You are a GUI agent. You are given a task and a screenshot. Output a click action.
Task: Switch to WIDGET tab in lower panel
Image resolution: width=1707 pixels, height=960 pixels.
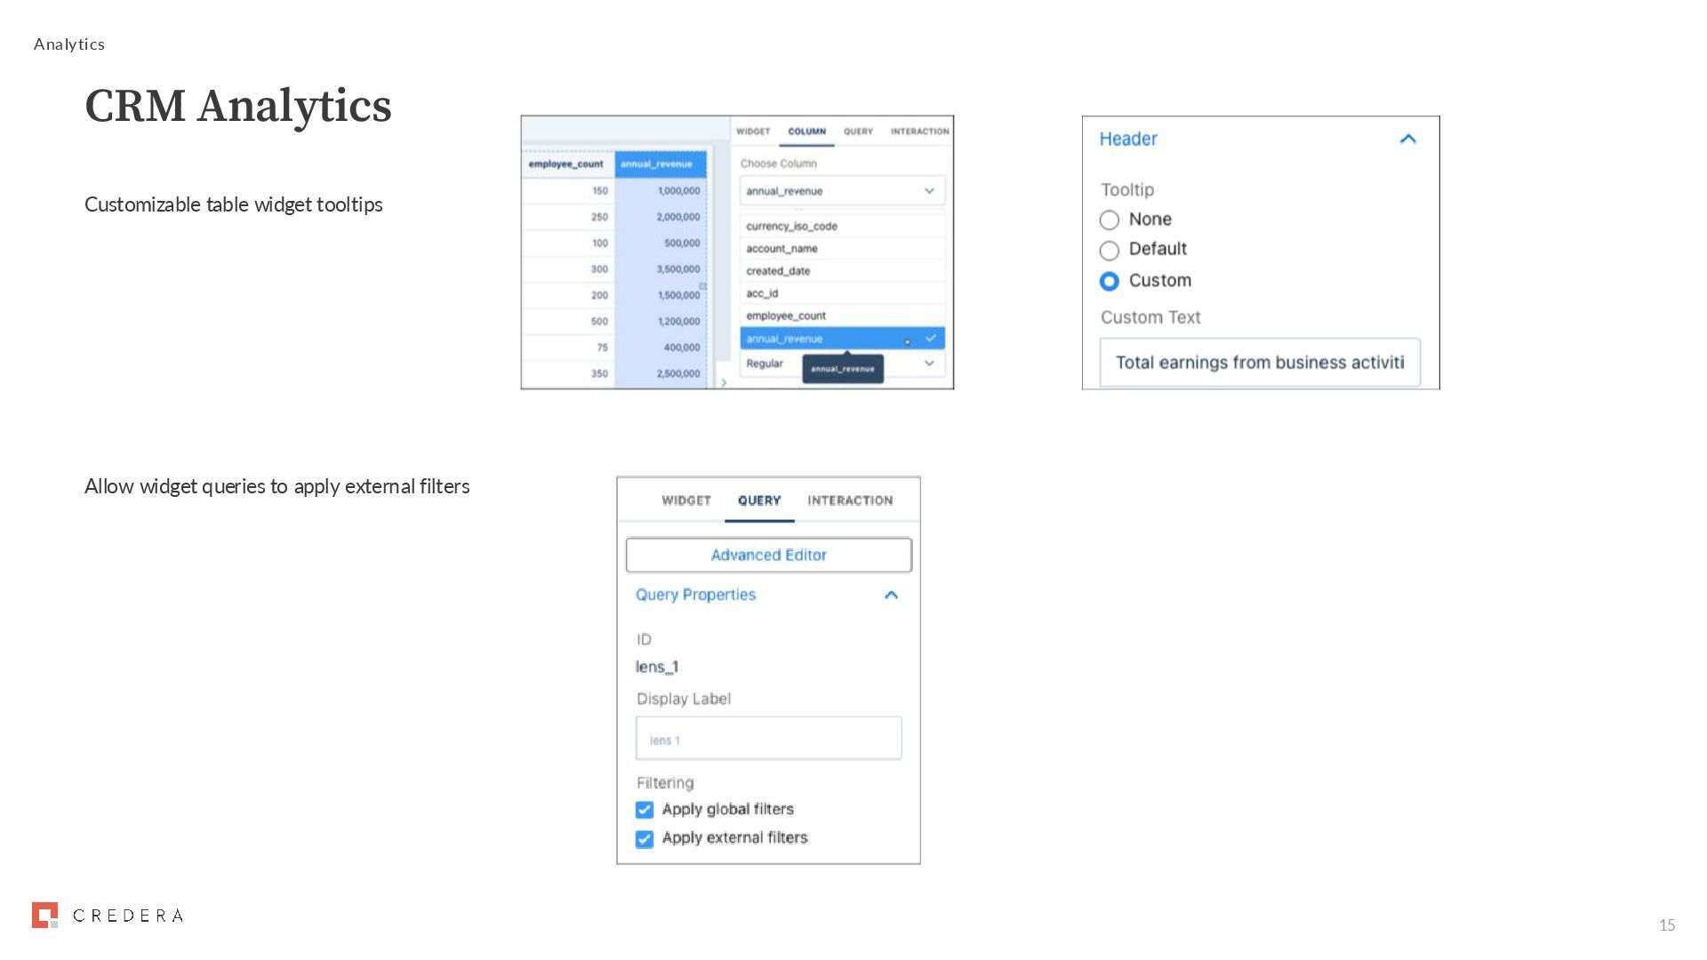pos(685,500)
